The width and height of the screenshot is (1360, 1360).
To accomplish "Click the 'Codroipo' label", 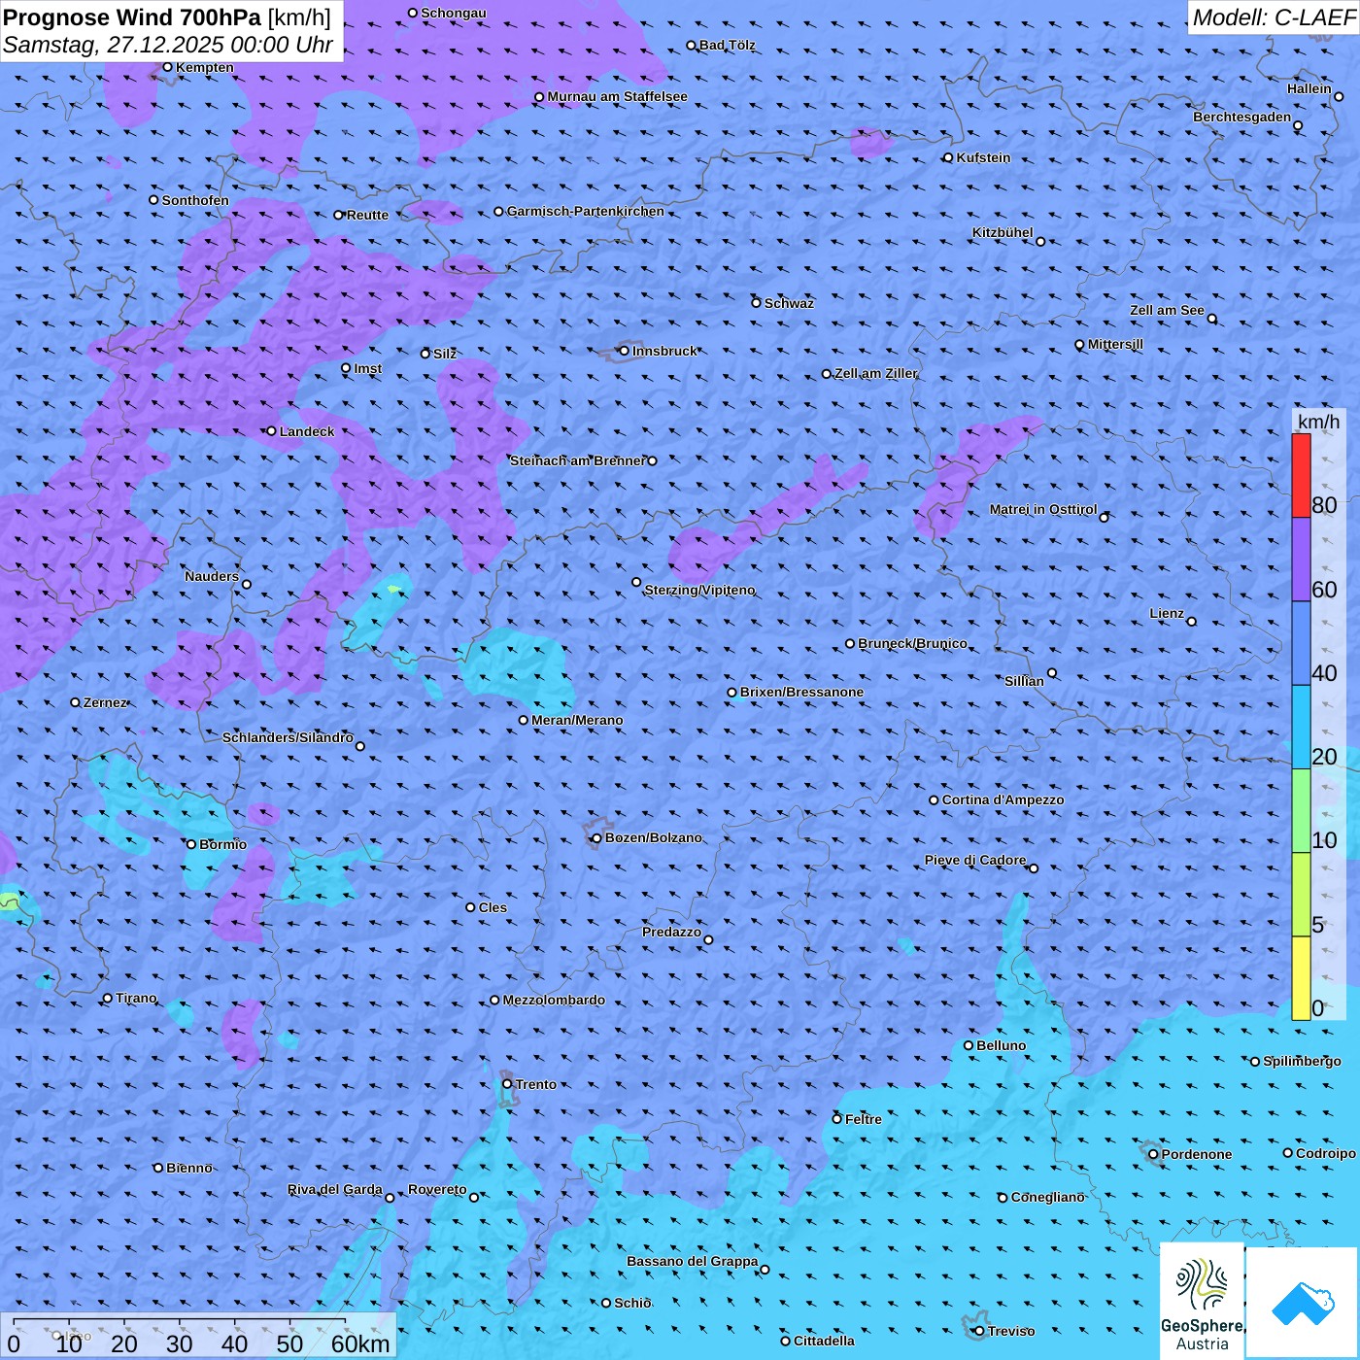I will [x=1325, y=1153].
